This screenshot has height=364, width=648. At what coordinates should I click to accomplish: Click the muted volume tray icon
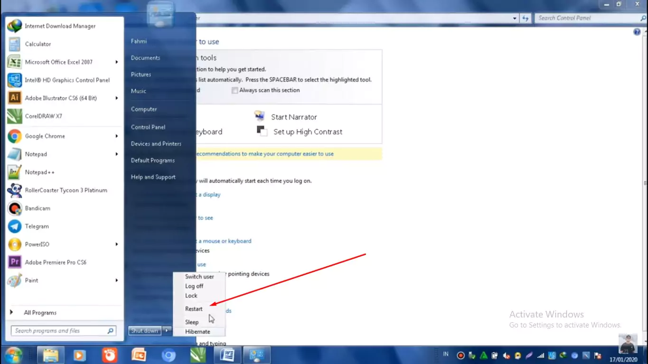(507, 355)
